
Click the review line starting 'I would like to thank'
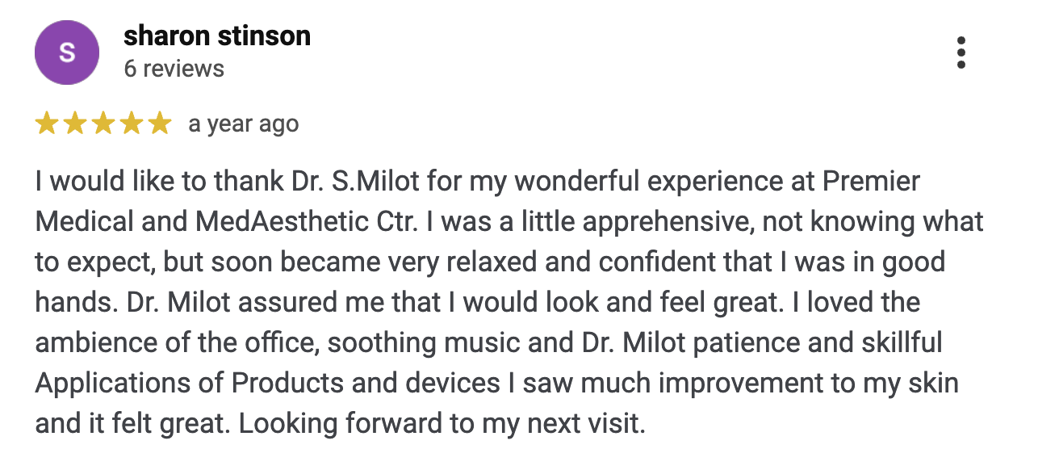point(478,181)
